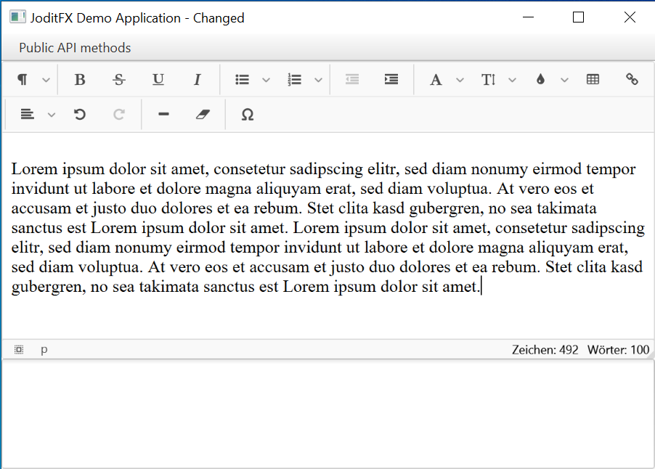Maximize the JoditFX Demo window
Image resolution: width=655 pixels, height=469 pixels.
pos(578,17)
